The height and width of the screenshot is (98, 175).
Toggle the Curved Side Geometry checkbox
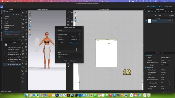tap(162, 80)
